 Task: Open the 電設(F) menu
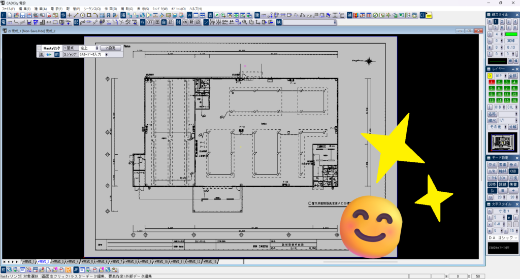point(57,9)
